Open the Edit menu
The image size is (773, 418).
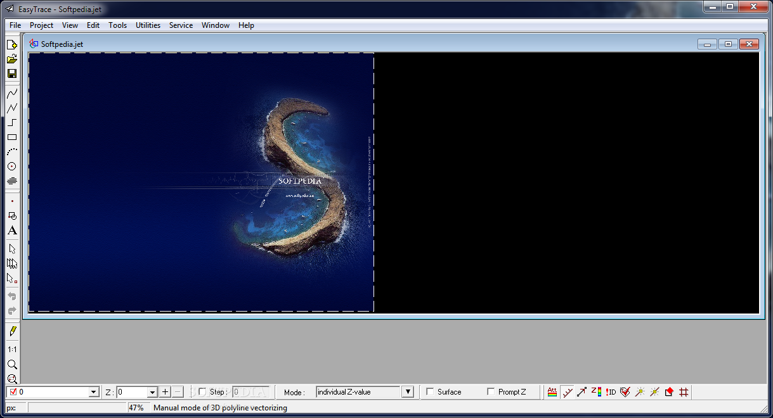(x=93, y=25)
